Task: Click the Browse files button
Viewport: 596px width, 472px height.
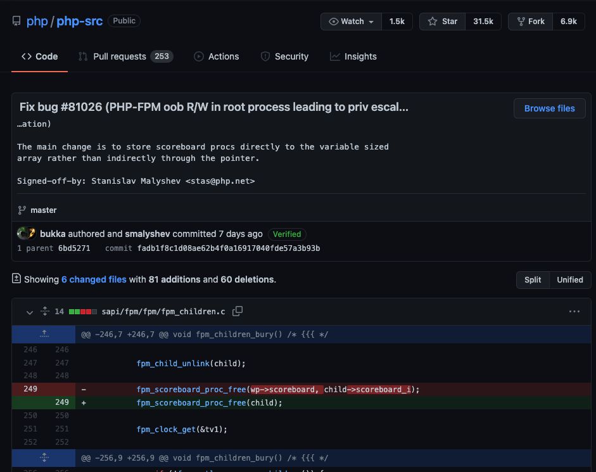Action: click(x=548, y=108)
